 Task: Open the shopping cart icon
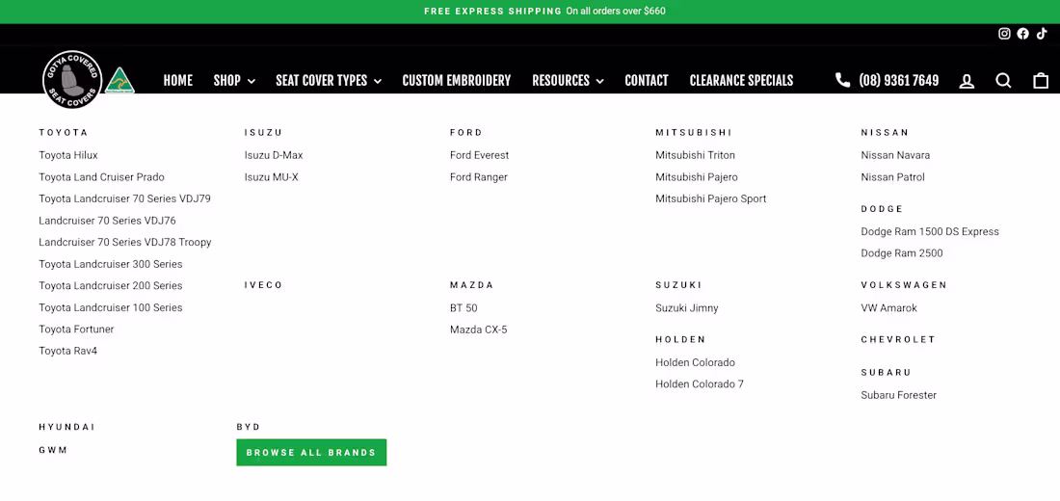1041,81
